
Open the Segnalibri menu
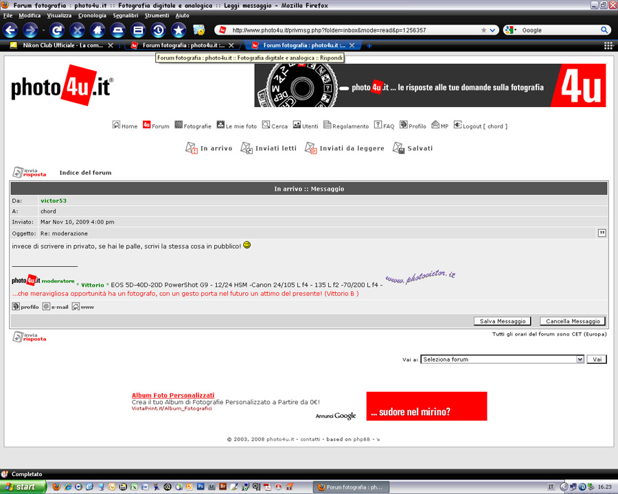(x=125, y=15)
